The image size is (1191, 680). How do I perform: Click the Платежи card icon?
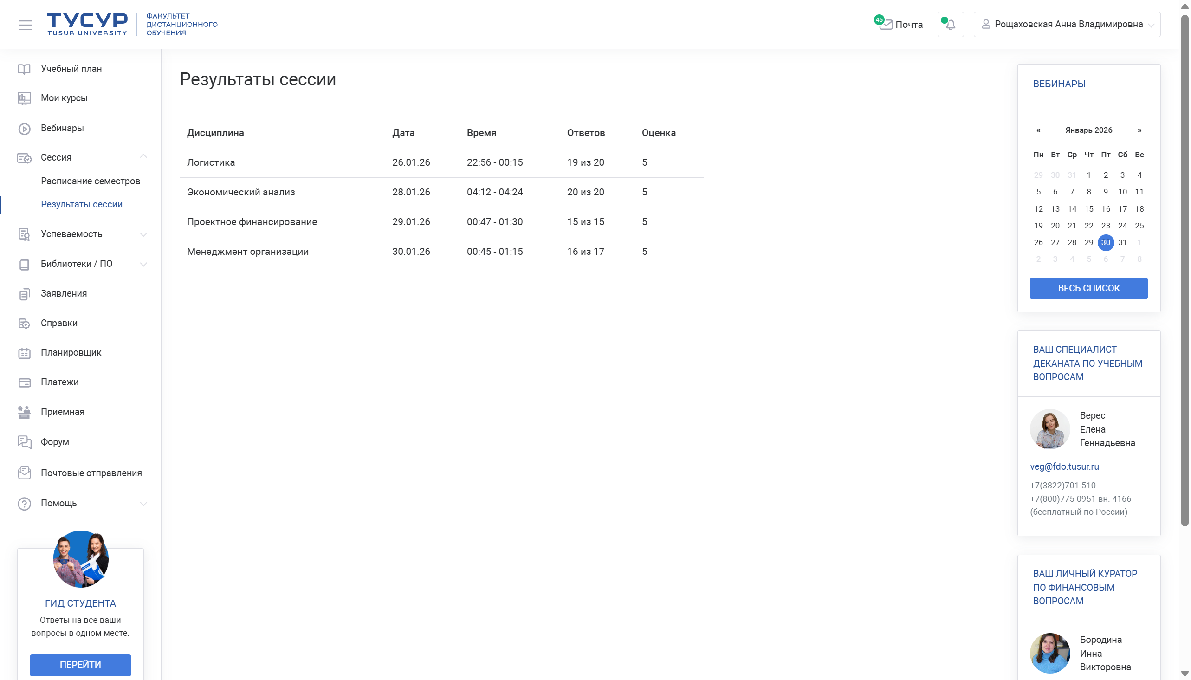[24, 382]
